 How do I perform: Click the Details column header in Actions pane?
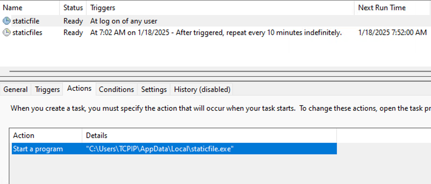coord(96,136)
